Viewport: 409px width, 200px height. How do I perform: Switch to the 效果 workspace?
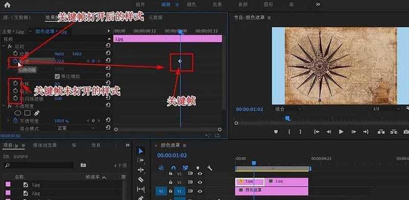pos(217,5)
